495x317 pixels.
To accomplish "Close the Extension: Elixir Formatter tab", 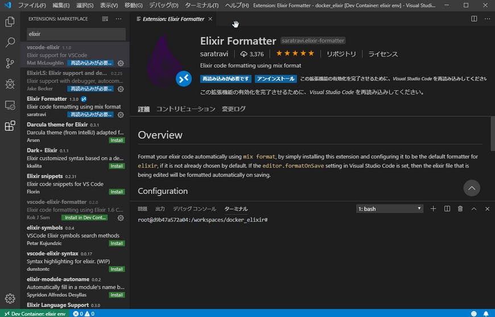I will [x=211, y=19].
